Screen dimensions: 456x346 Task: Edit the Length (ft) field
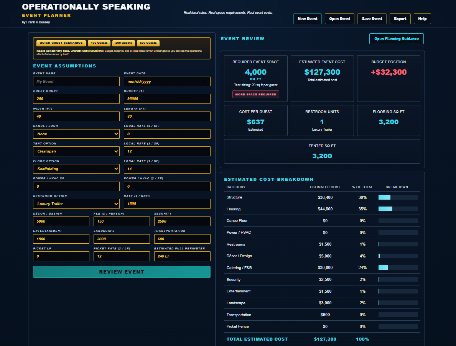(x=167, y=116)
